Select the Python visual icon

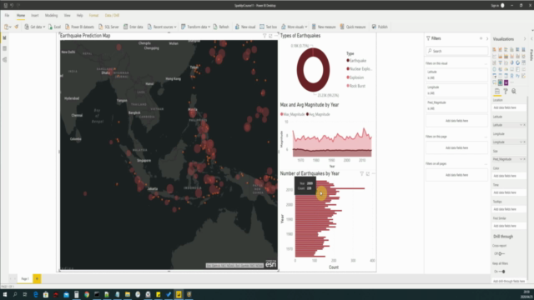click(517, 76)
